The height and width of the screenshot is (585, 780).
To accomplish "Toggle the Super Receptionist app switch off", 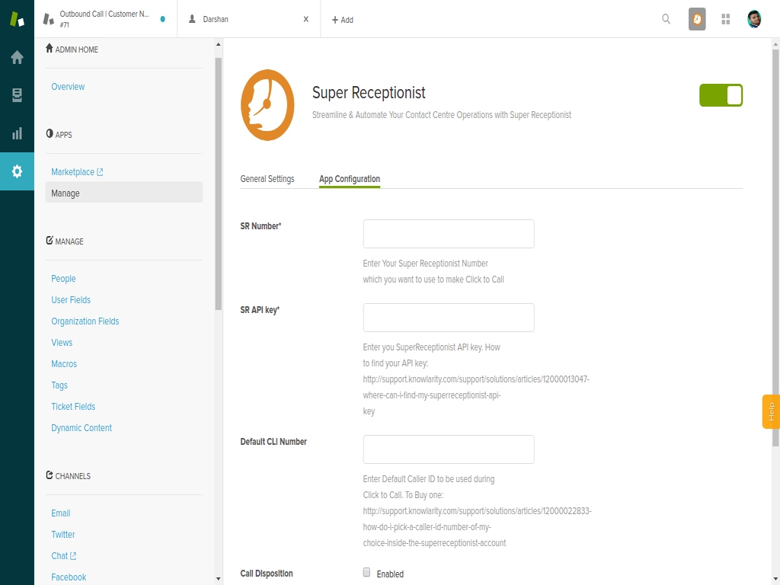I will [x=721, y=95].
